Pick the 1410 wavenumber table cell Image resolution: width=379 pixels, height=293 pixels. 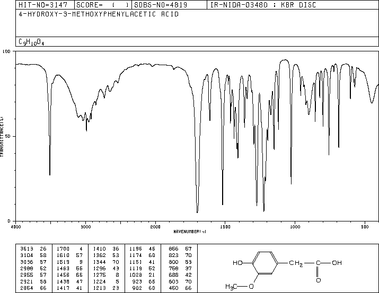pyautogui.click(x=100, y=249)
